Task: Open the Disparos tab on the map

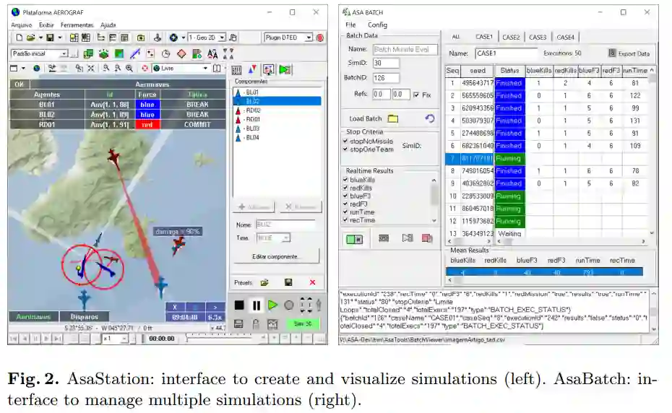Action: pyautogui.click(x=85, y=316)
